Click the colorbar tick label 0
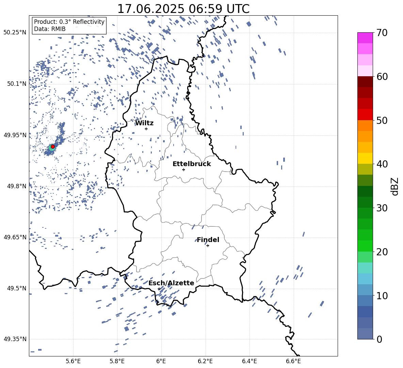The width and height of the screenshot is (403, 368). pyautogui.click(x=379, y=339)
